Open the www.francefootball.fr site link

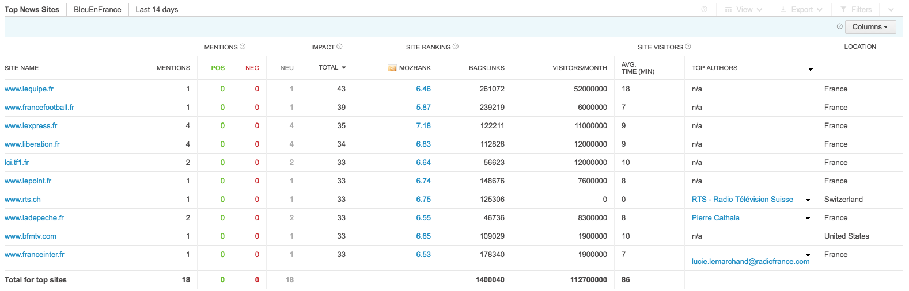click(x=39, y=107)
